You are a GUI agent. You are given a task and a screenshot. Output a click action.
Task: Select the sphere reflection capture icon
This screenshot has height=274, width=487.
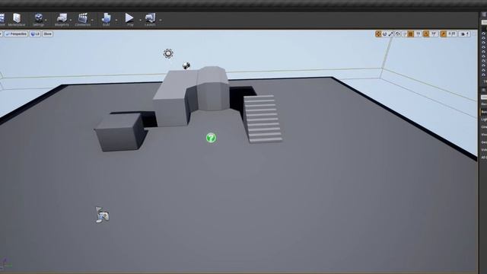click(x=186, y=65)
